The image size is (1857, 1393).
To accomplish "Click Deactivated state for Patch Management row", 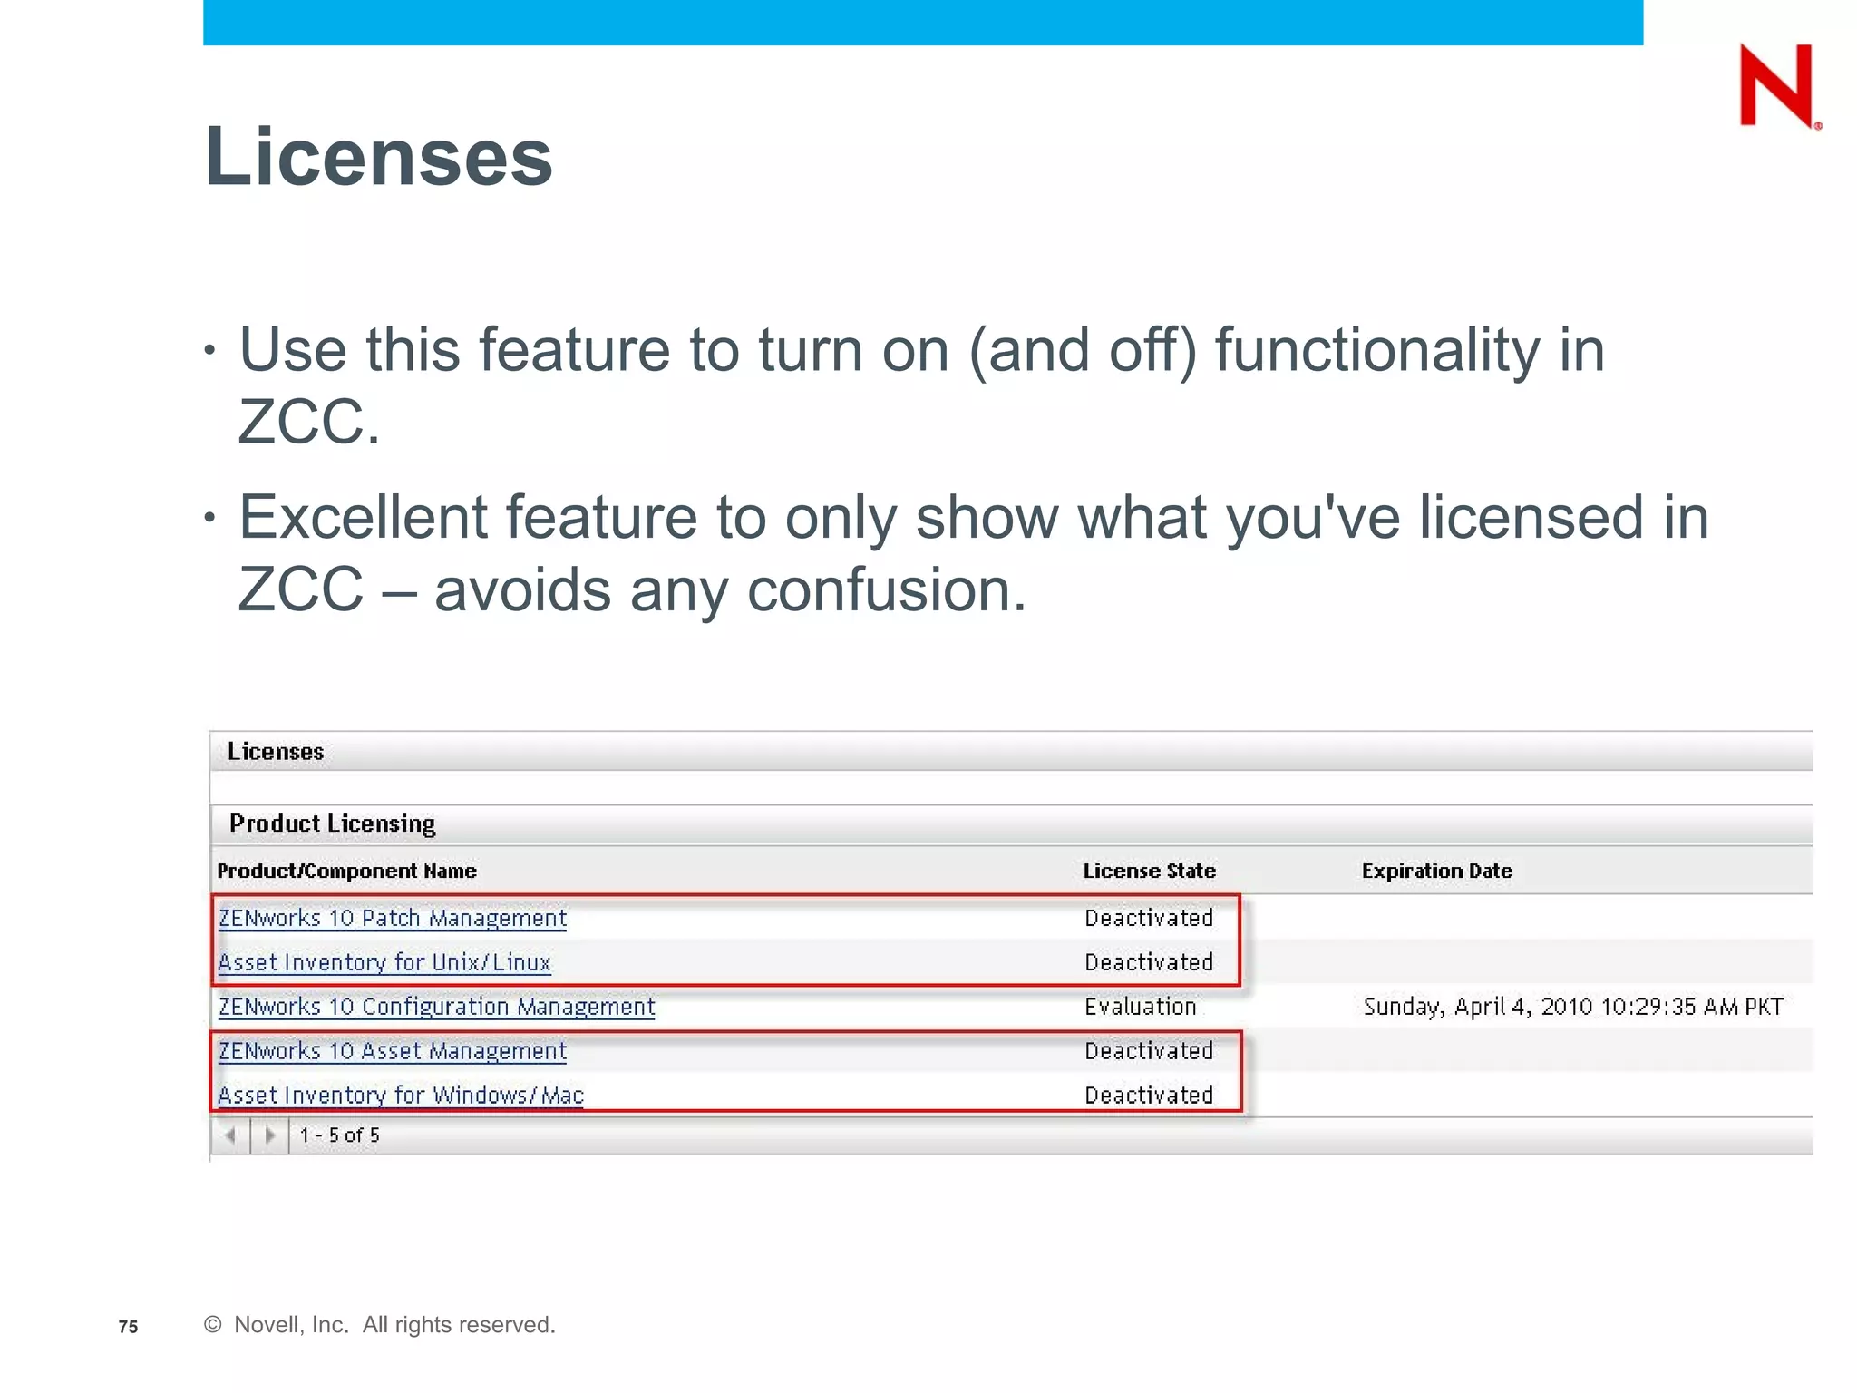I will (x=1149, y=918).
